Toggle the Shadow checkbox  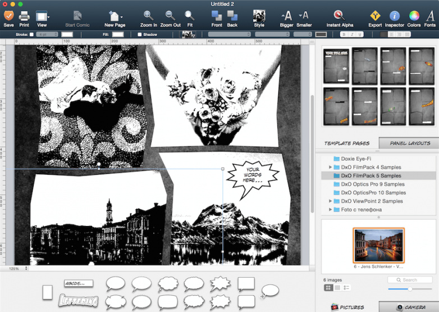tap(139, 35)
